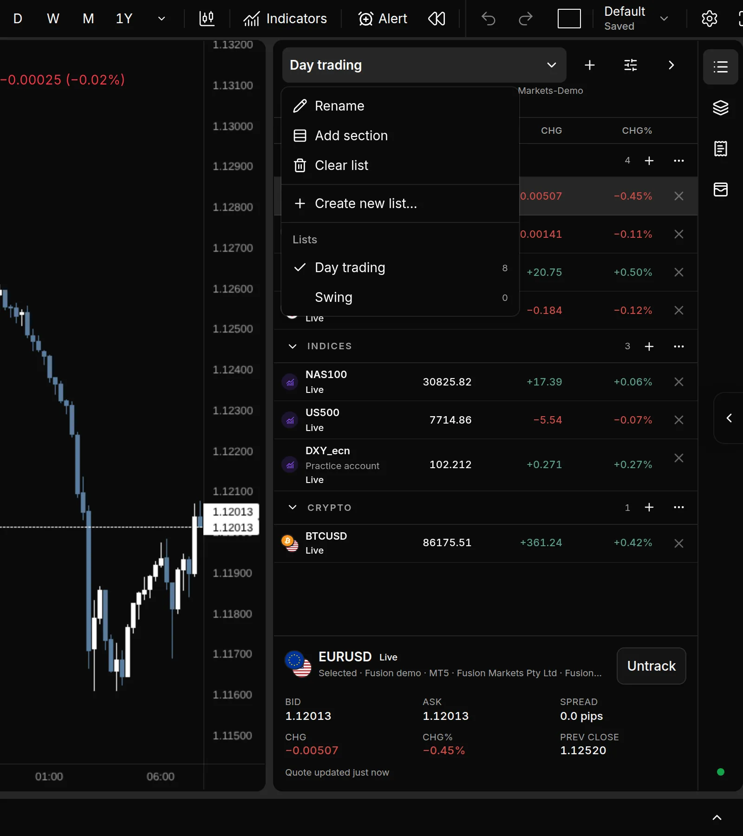Select the 1Y timeframe
743x836 pixels.
pyautogui.click(x=124, y=19)
